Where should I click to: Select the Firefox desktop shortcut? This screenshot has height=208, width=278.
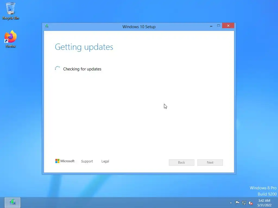11,39
